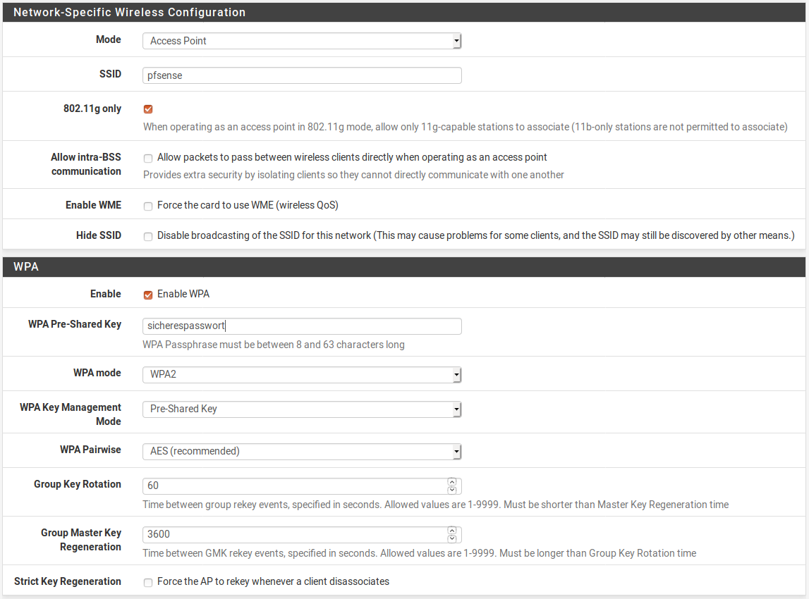Image resolution: width=809 pixels, height=599 pixels.
Task: Expand the WPA mode dropdown
Action: click(x=301, y=374)
